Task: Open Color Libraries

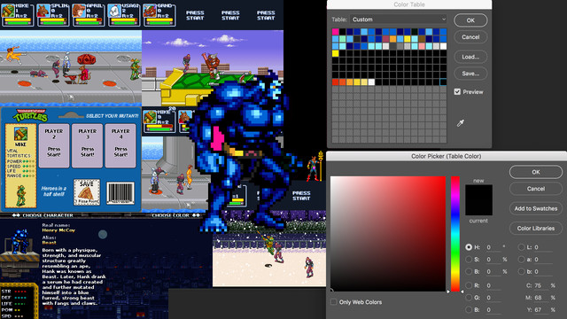Action: coord(535,229)
